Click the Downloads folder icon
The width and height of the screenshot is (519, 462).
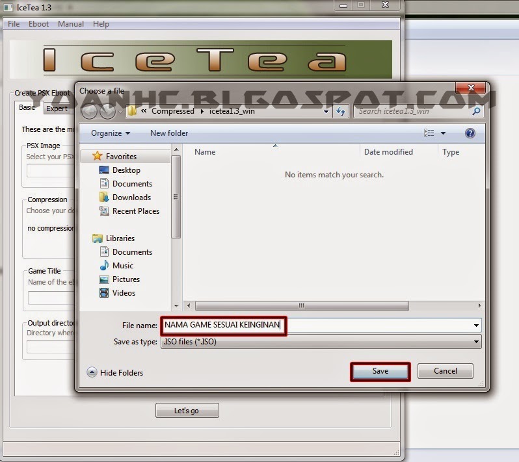coord(104,197)
